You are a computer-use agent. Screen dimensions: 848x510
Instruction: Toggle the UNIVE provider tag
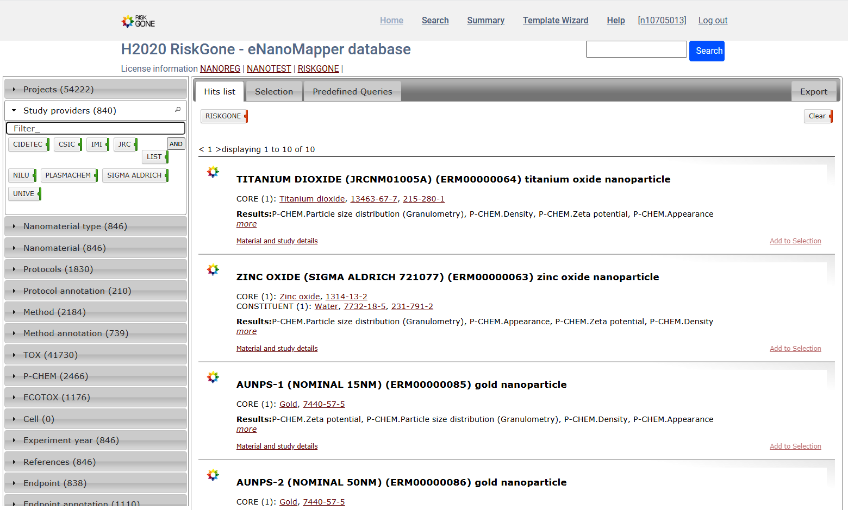tap(24, 194)
